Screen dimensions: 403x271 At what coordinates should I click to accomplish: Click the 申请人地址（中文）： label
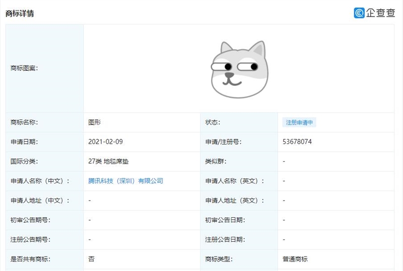tap(40, 201)
